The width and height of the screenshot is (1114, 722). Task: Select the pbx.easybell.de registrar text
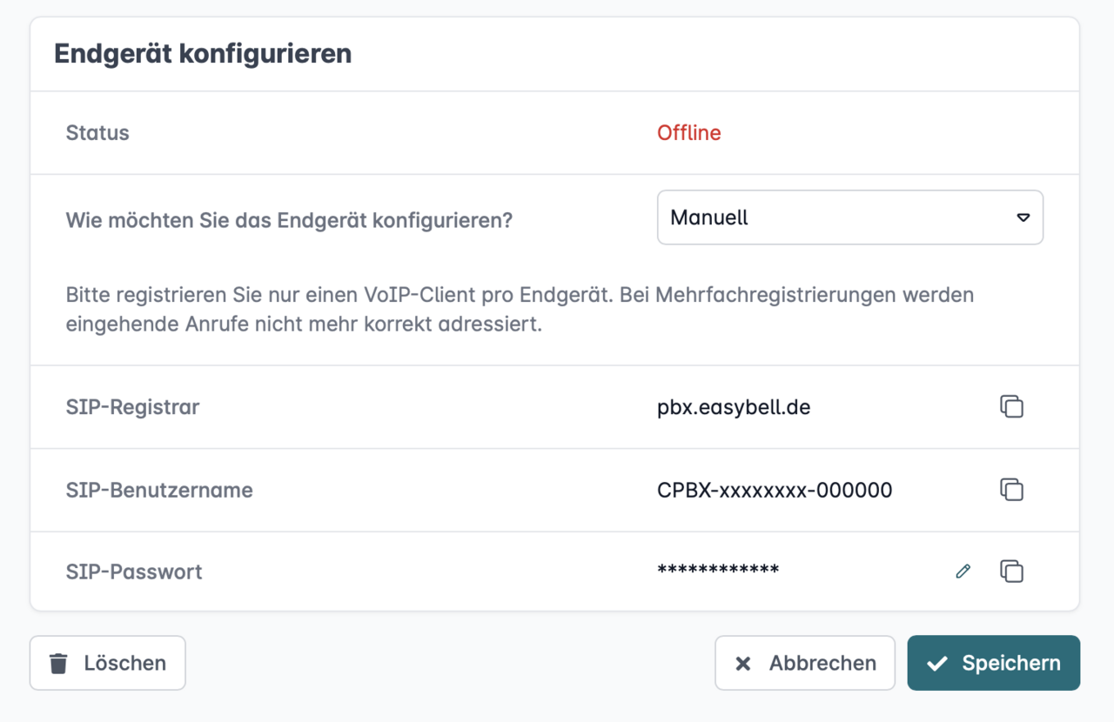pos(734,407)
